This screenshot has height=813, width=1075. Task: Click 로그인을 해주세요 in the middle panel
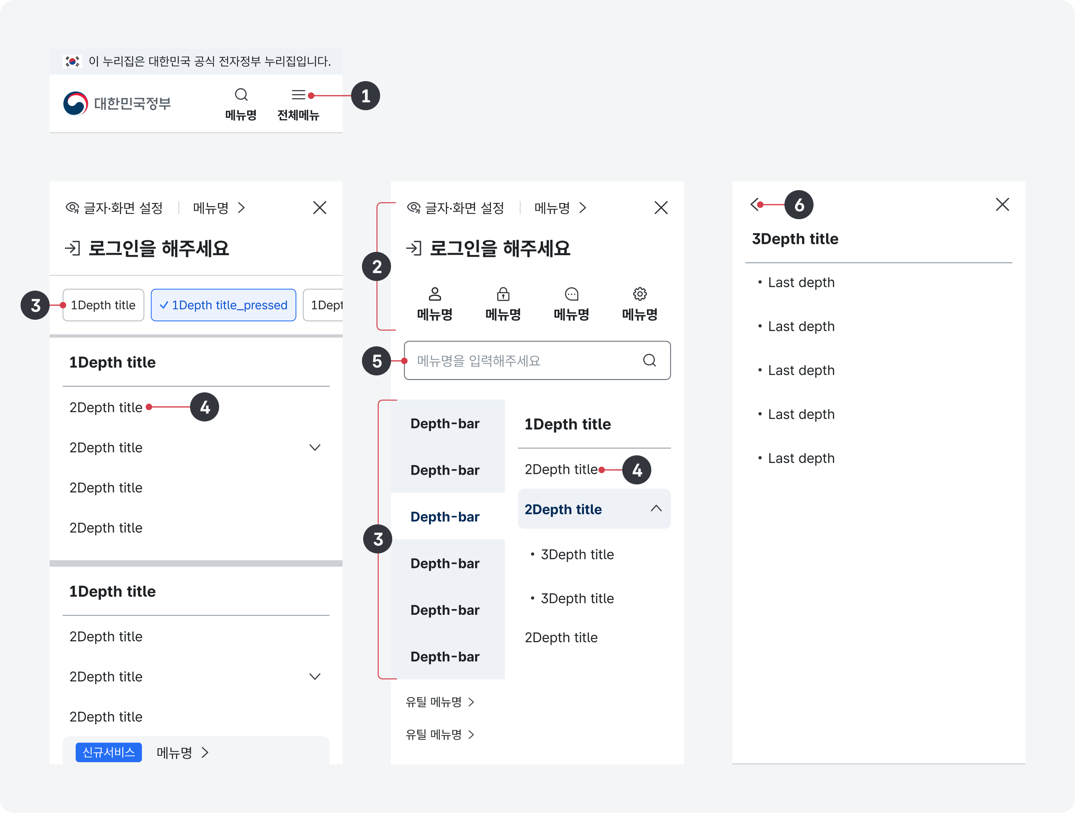point(500,249)
